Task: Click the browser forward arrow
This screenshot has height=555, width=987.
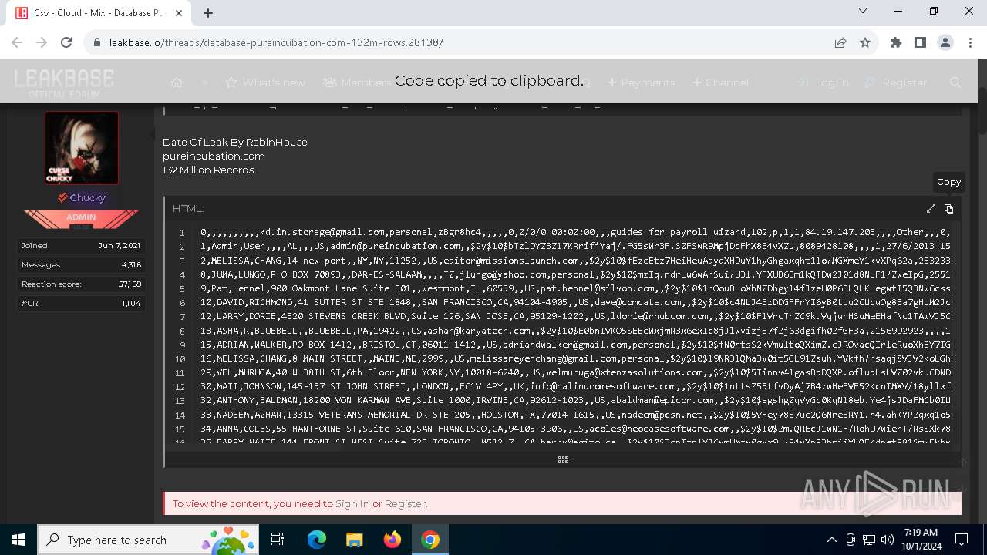Action: pos(42,42)
